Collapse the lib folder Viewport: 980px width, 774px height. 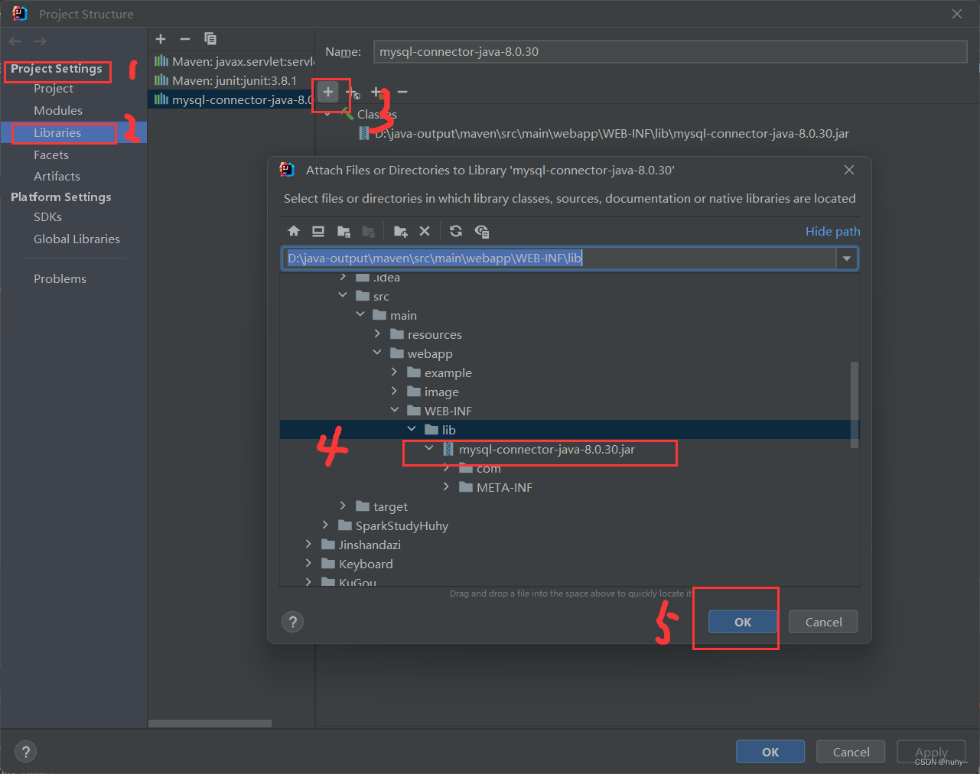click(412, 429)
